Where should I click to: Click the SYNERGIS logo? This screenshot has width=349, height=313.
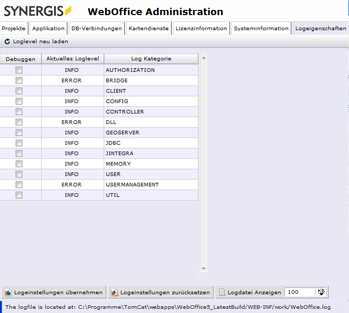point(38,11)
